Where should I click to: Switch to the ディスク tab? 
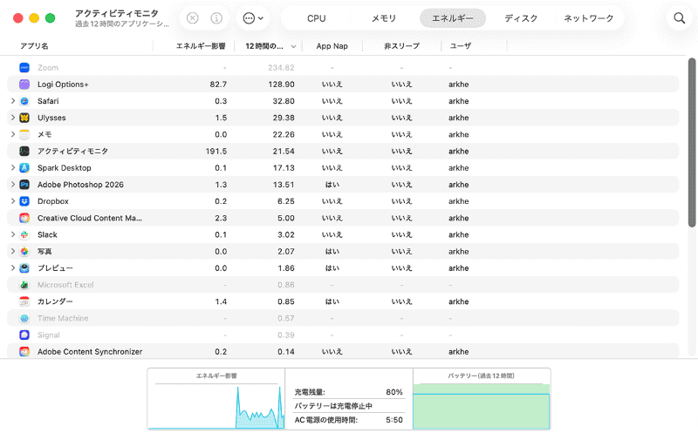[521, 18]
